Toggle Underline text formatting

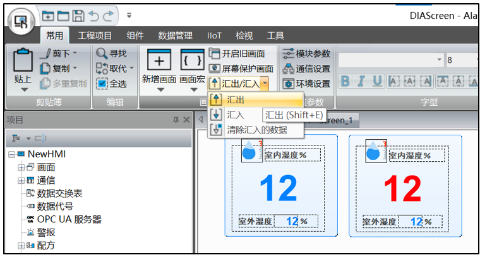pos(377,81)
